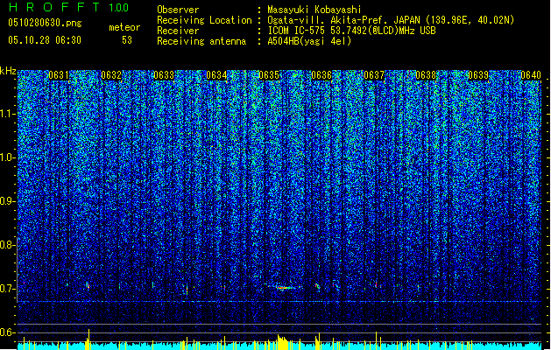
Task: Click the 'Observer' field label
Action: [178, 10]
